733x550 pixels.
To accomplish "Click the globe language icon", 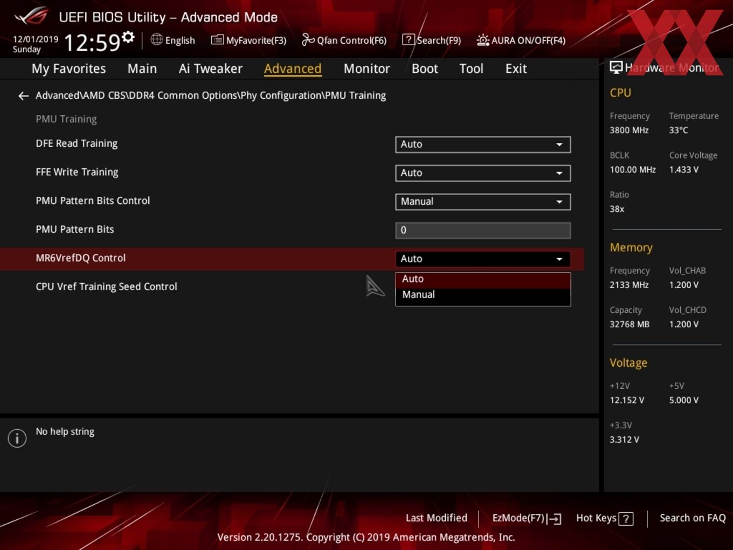I will [156, 39].
